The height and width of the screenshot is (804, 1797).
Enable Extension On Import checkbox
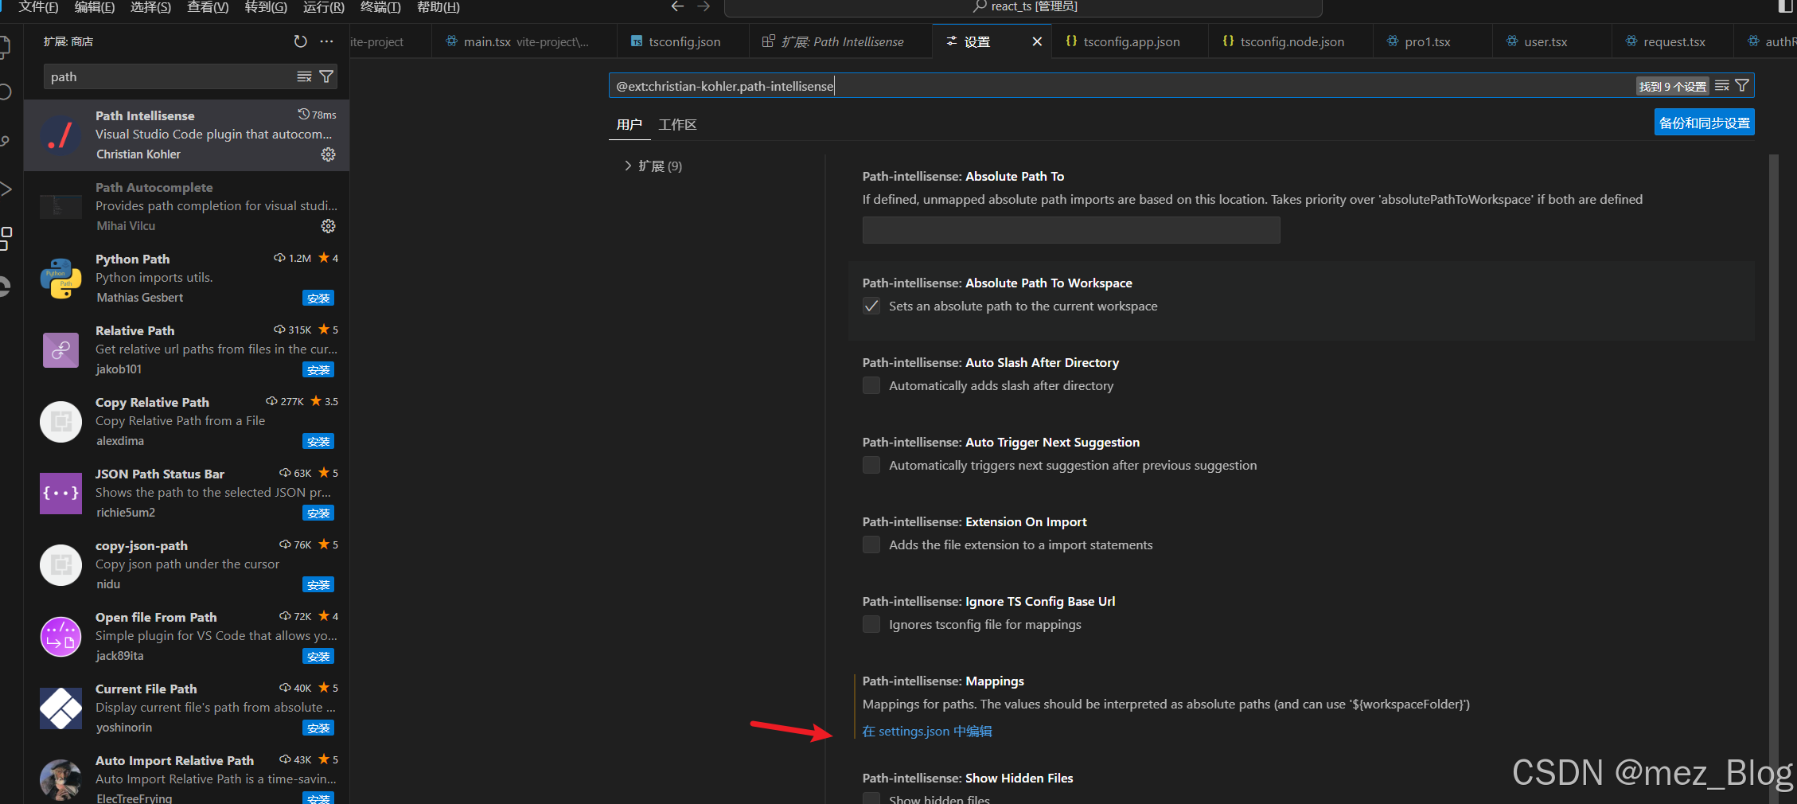tap(871, 545)
